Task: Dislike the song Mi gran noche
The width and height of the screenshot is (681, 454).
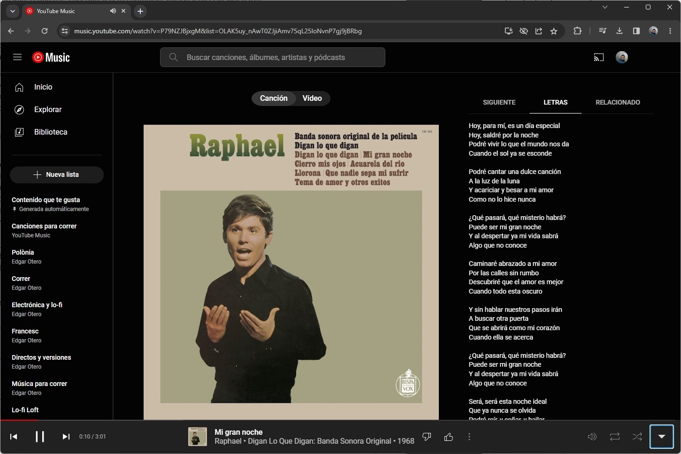Action: tap(427, 437)
